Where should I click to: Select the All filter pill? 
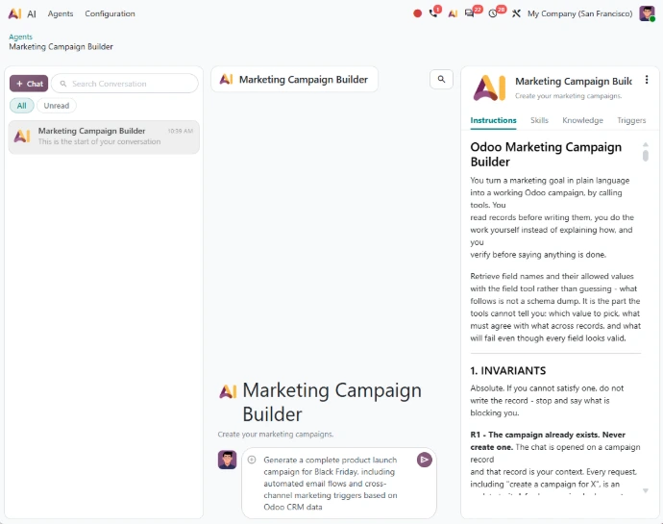pyautogui.click(x=21, y=106)
